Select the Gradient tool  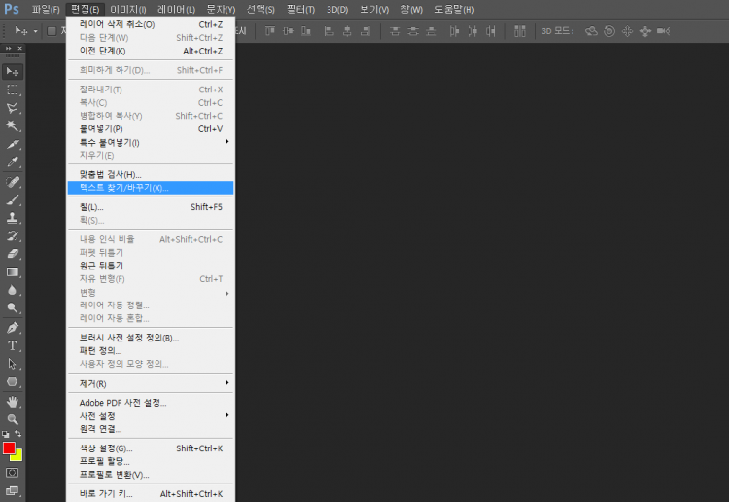coord(13,272)
